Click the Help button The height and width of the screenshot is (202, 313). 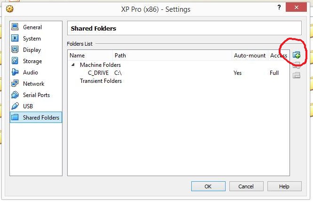[284, 186]
